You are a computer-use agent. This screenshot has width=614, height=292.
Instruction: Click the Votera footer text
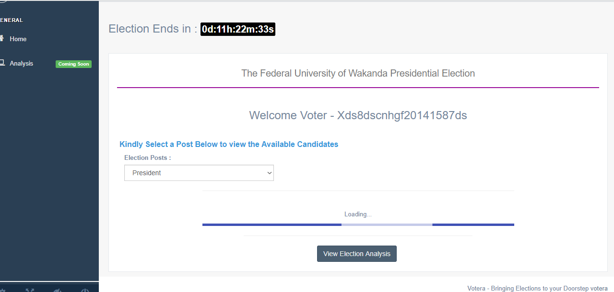(537, 288)
